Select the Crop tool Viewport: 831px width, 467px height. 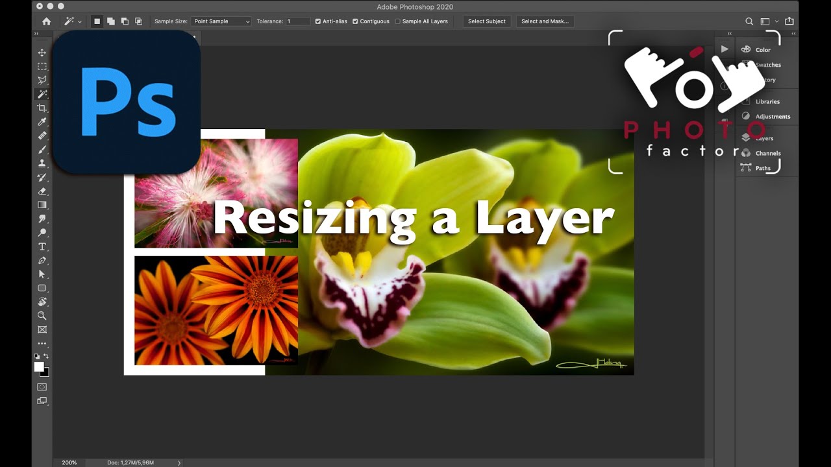[x=42, y=108]
